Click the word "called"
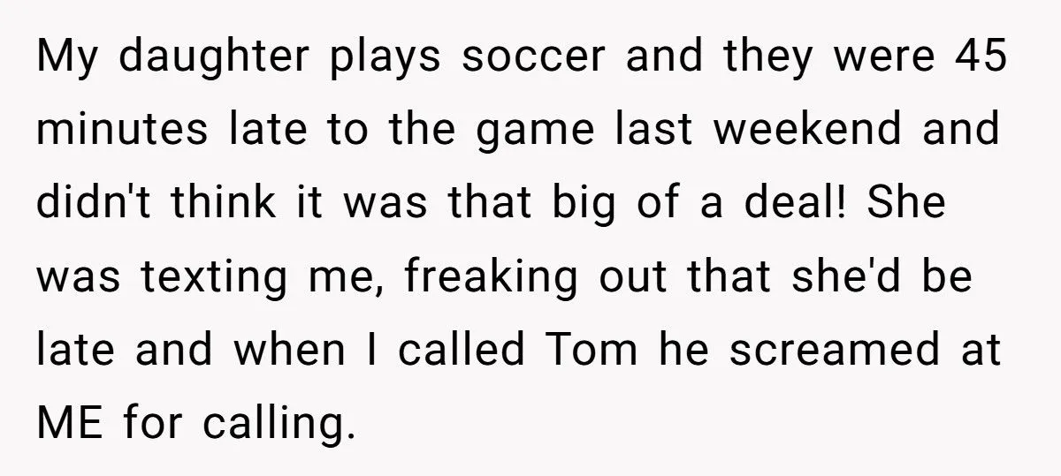 [x=461, y=350]
